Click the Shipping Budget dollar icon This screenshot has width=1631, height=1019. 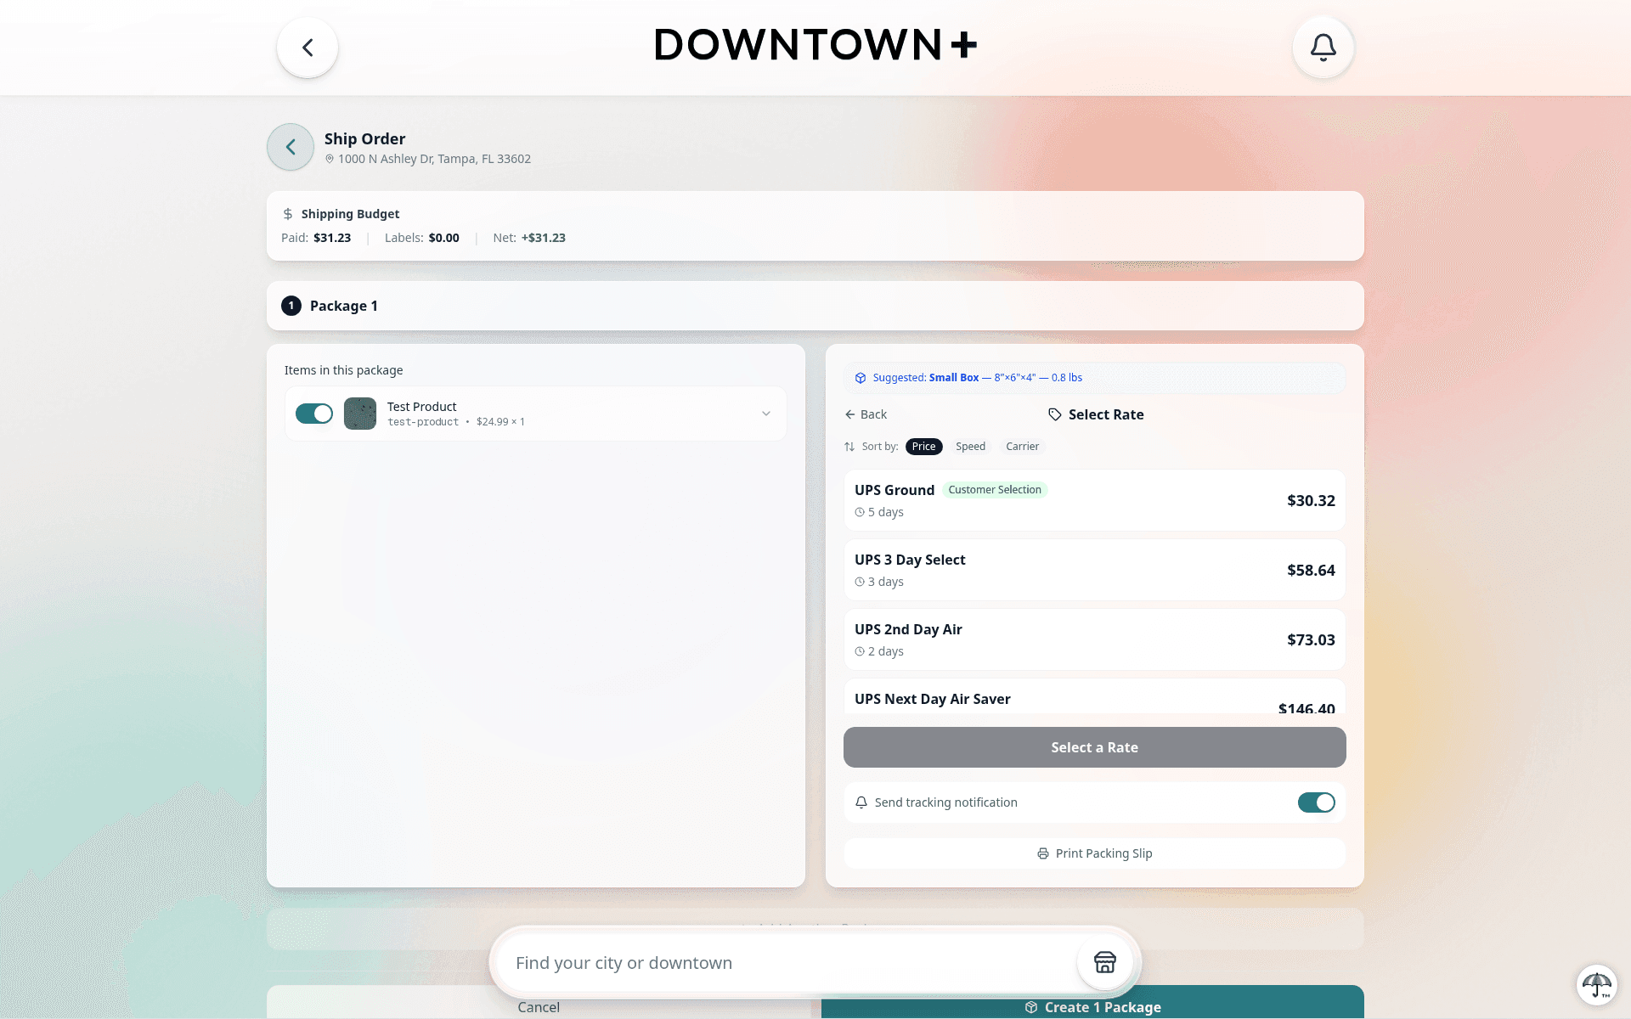288,214
